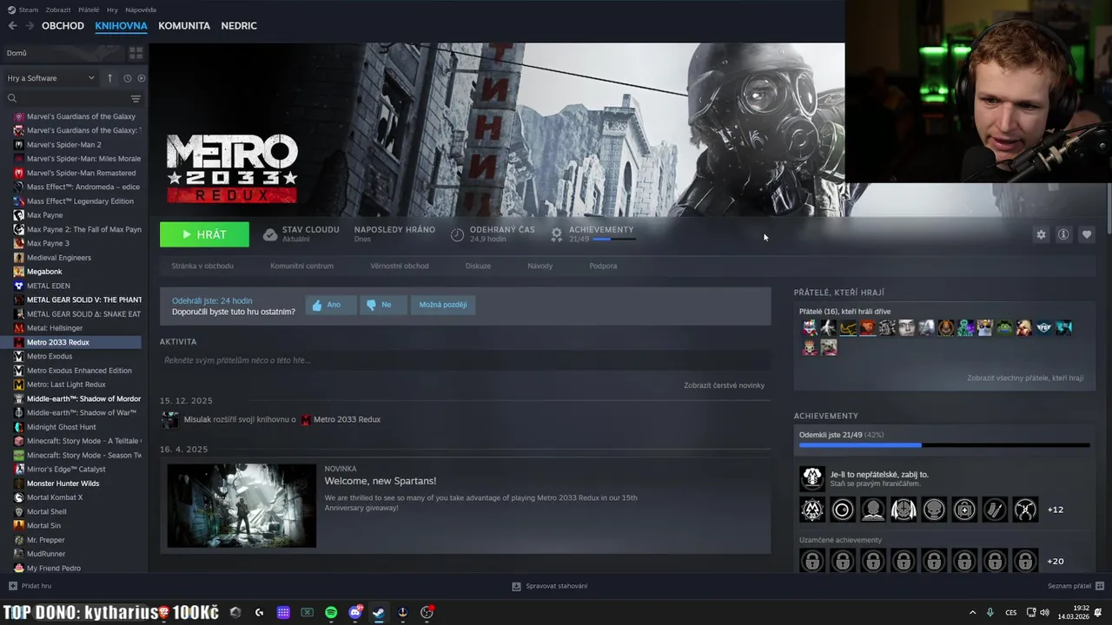Choose Možná později for the review
1112x625 pixels.
click(443, 305)
